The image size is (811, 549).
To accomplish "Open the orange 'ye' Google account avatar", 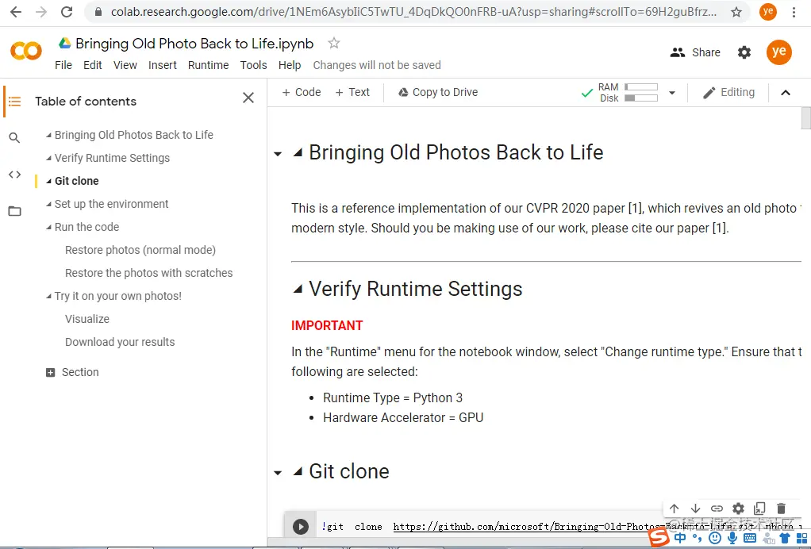I will (778, 52).
